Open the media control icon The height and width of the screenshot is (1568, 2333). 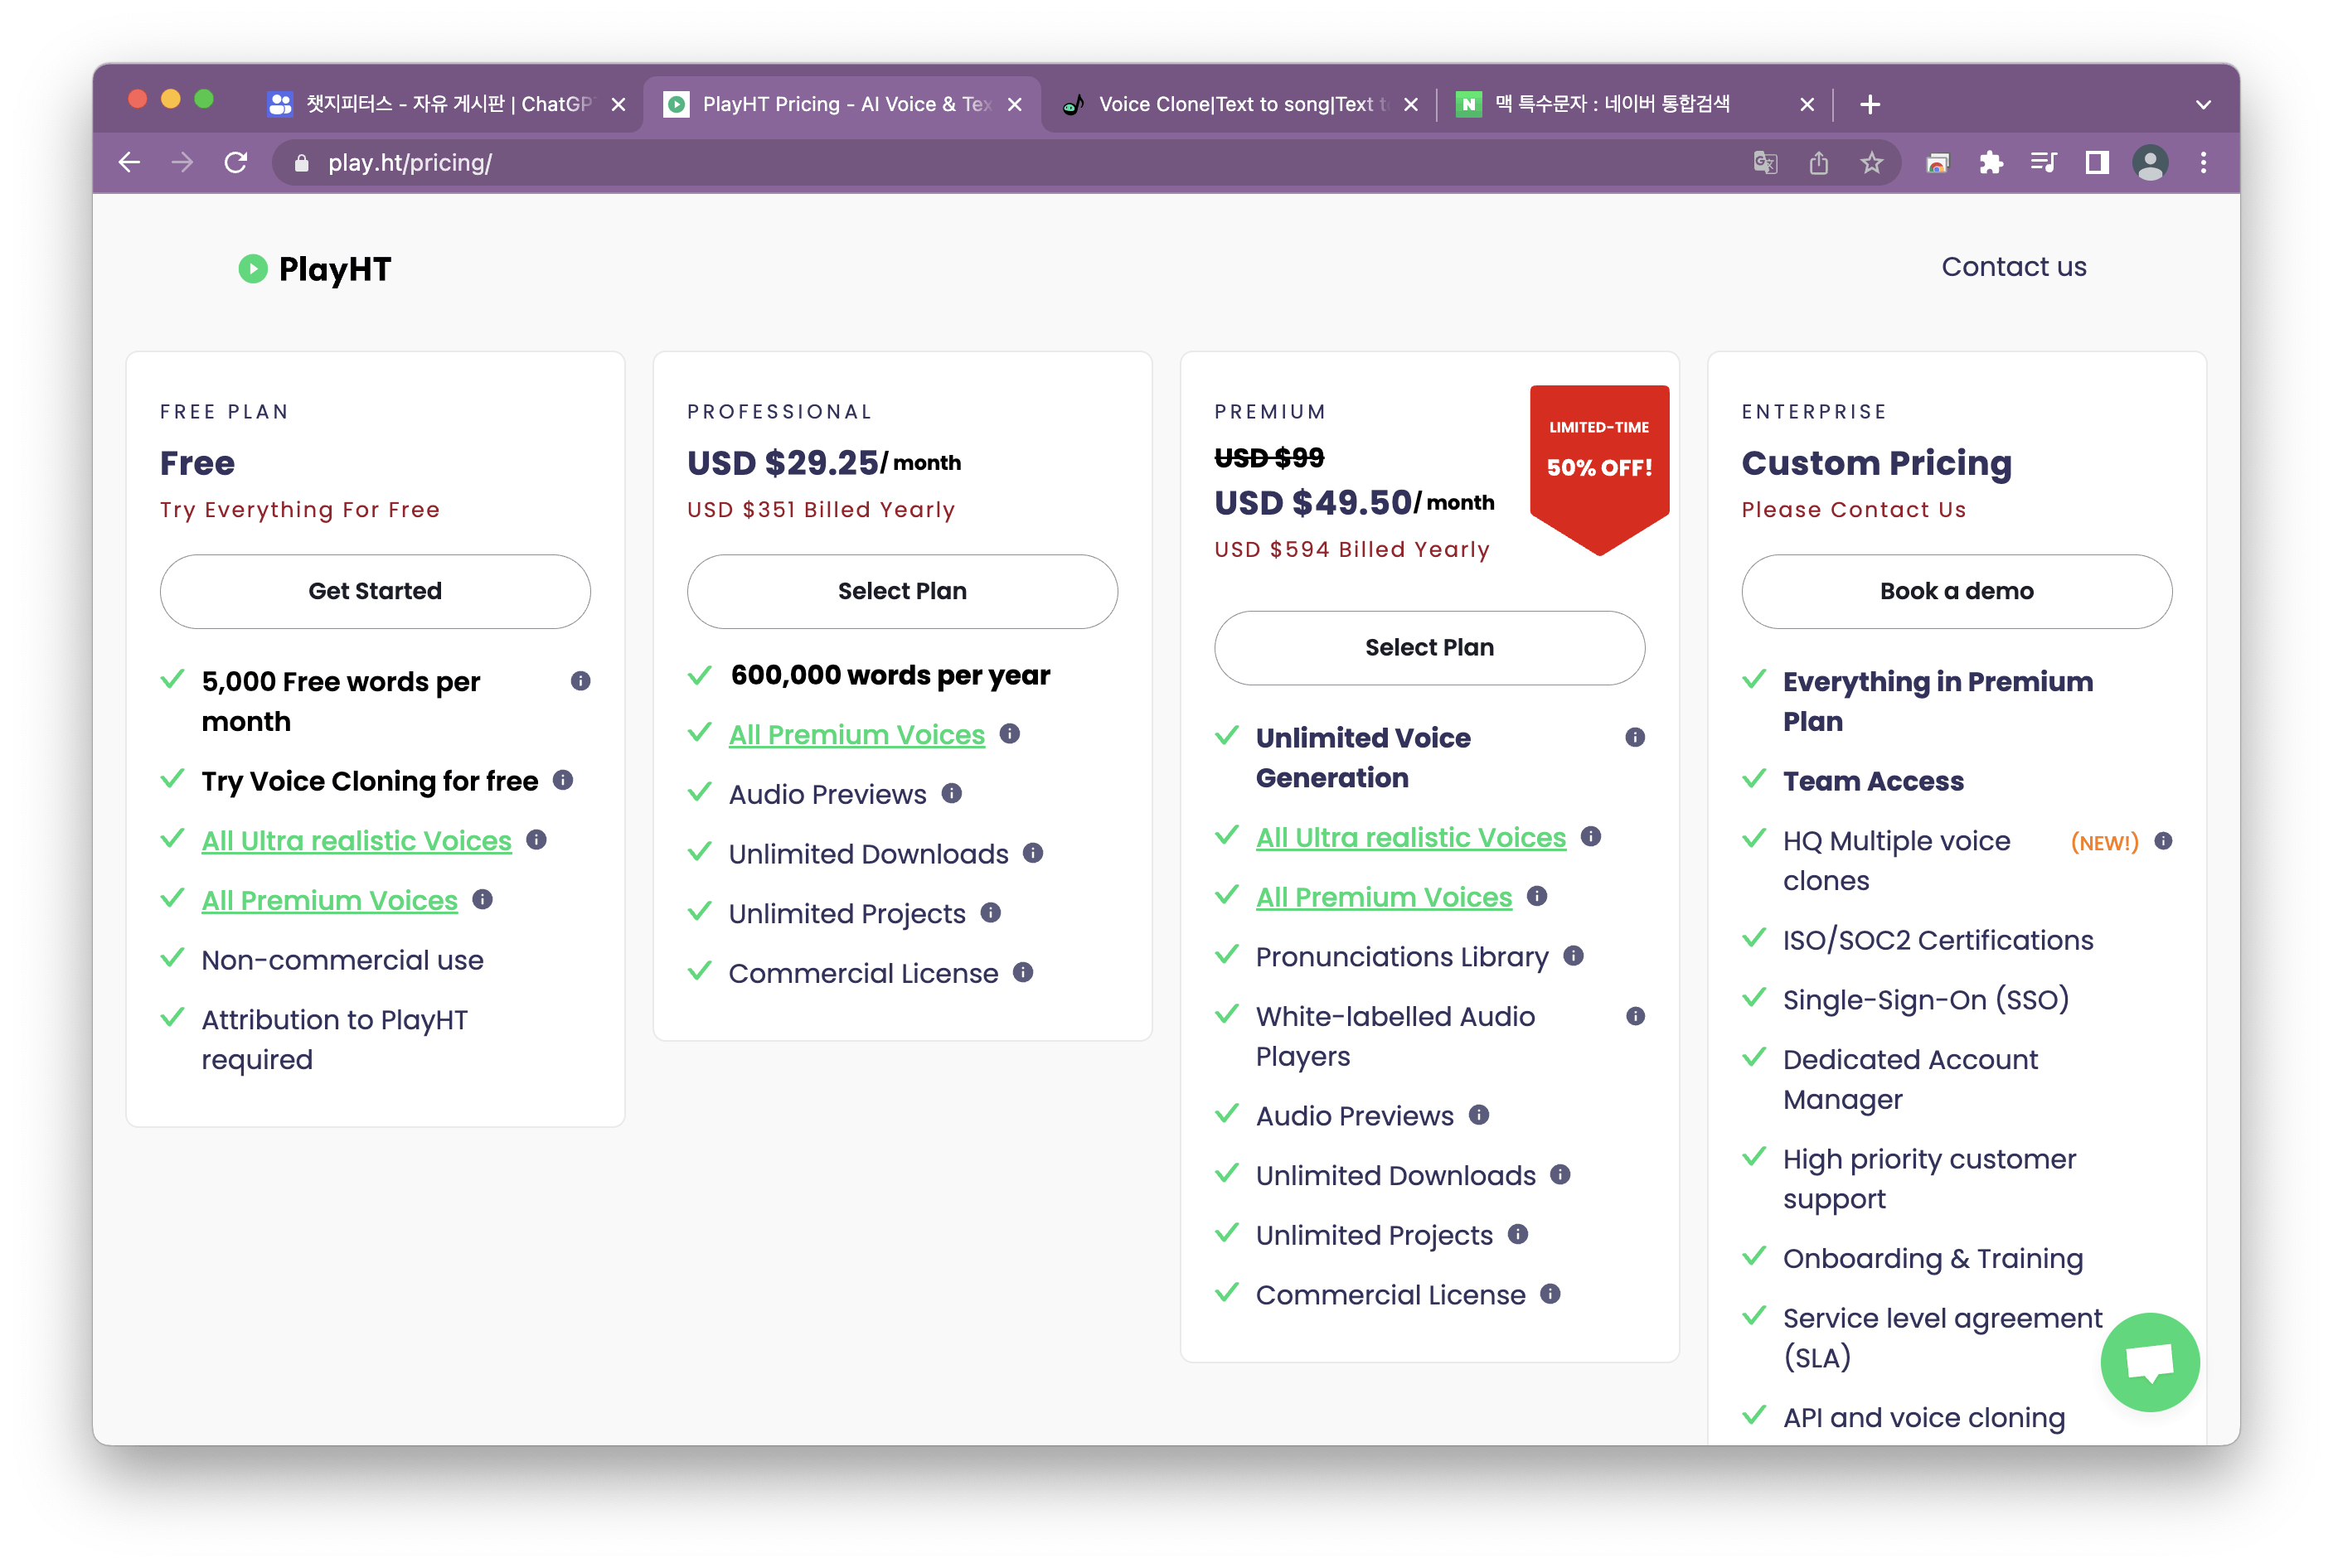click(x=2042, y=162)
